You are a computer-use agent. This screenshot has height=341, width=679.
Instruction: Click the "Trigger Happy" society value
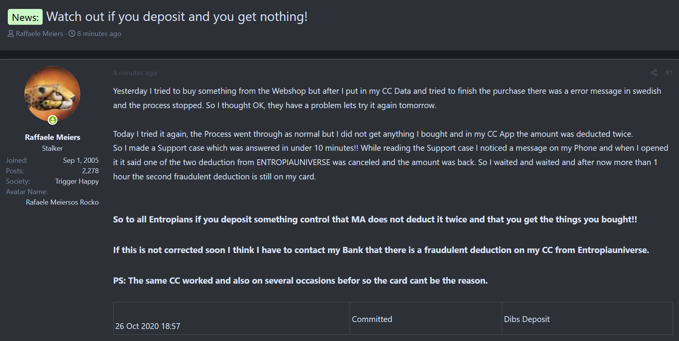pyautogui.click(x=77, y=181)
